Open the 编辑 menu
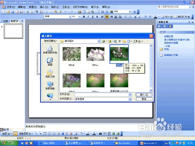Screen dimensions: 195x146 [x=22, y=7]
